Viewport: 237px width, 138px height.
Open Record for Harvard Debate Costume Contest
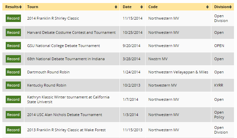13,32
